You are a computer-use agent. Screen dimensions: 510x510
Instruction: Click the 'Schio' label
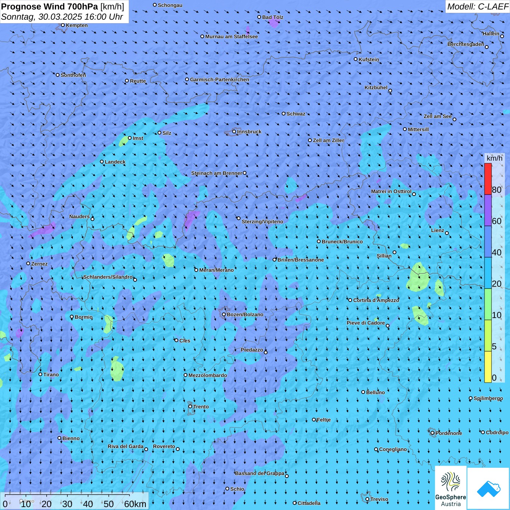(237, 489)
